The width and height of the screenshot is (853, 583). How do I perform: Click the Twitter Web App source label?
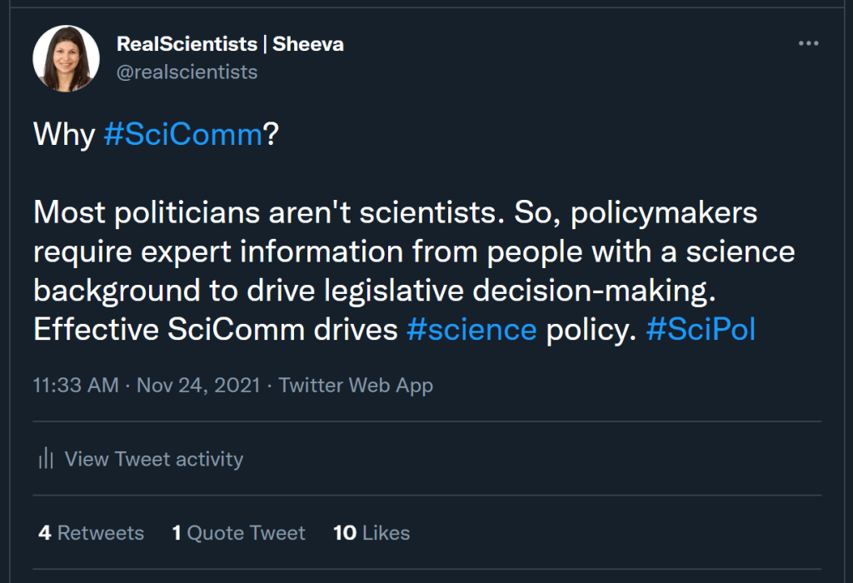(x=358, y=386)
